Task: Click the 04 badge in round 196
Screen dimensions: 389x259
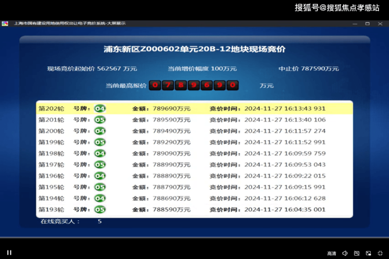Action: [100, 176]
